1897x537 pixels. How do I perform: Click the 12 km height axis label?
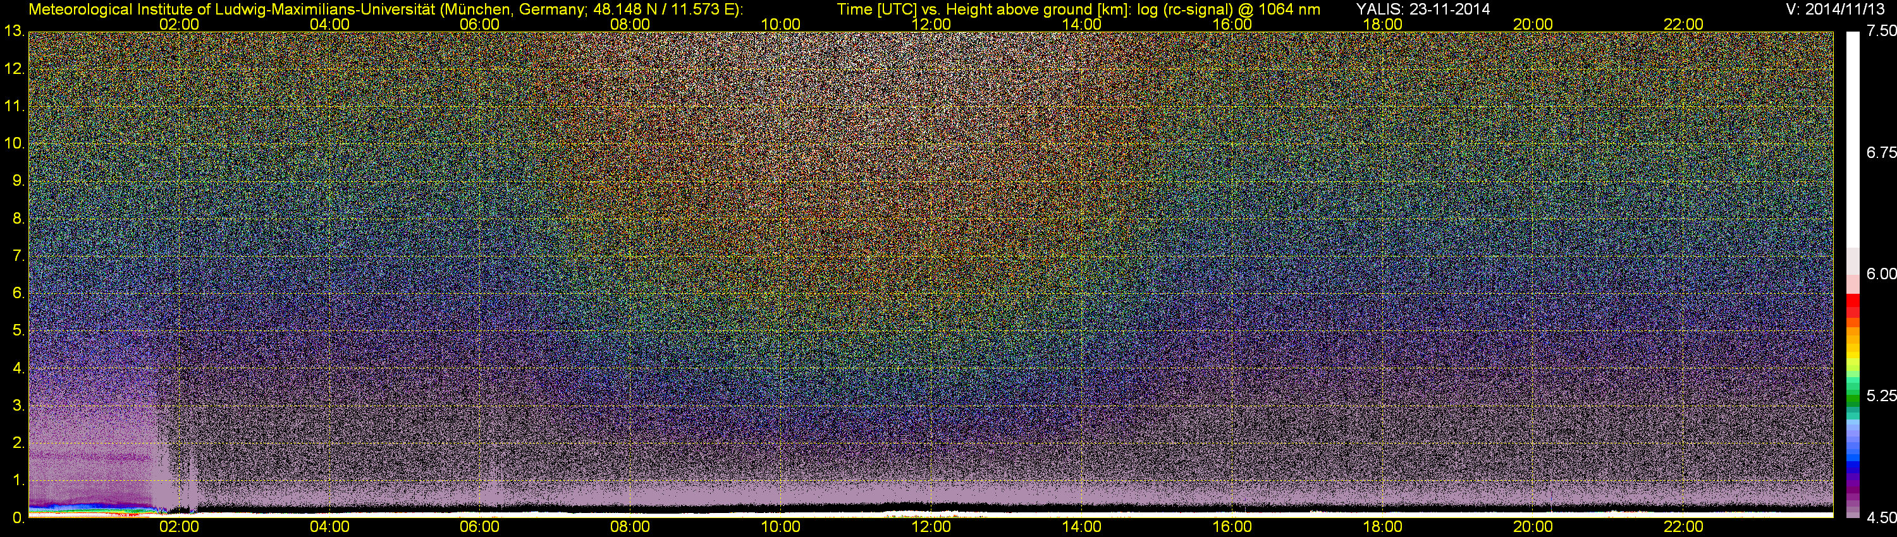[15, 69]
